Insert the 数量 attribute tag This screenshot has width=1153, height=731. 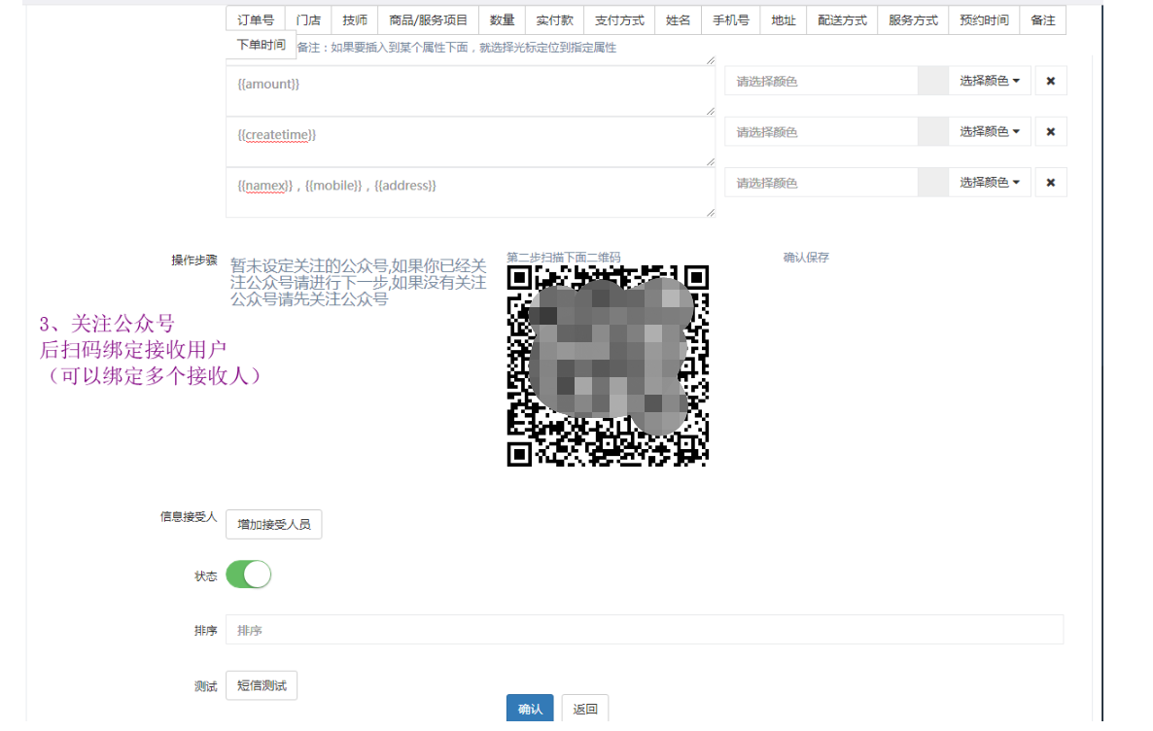tap(502, 19)
